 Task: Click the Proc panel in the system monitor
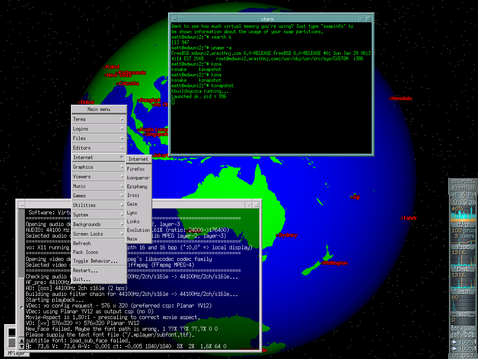pos(463,247)
